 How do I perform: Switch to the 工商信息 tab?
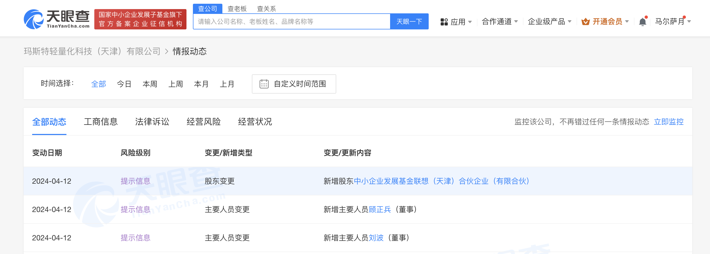click(100, 122)
